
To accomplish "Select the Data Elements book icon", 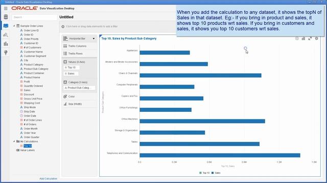I will point(6,26).
